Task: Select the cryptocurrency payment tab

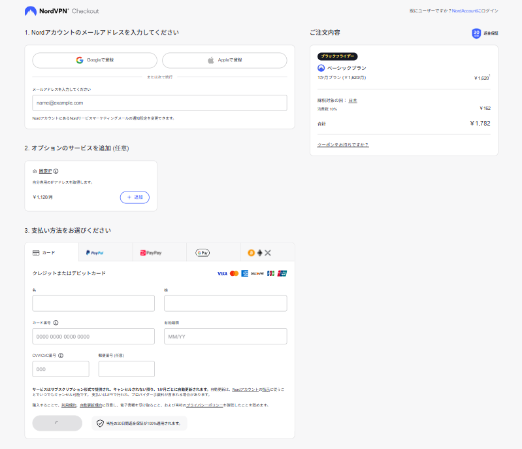Action: click(267, 253)
